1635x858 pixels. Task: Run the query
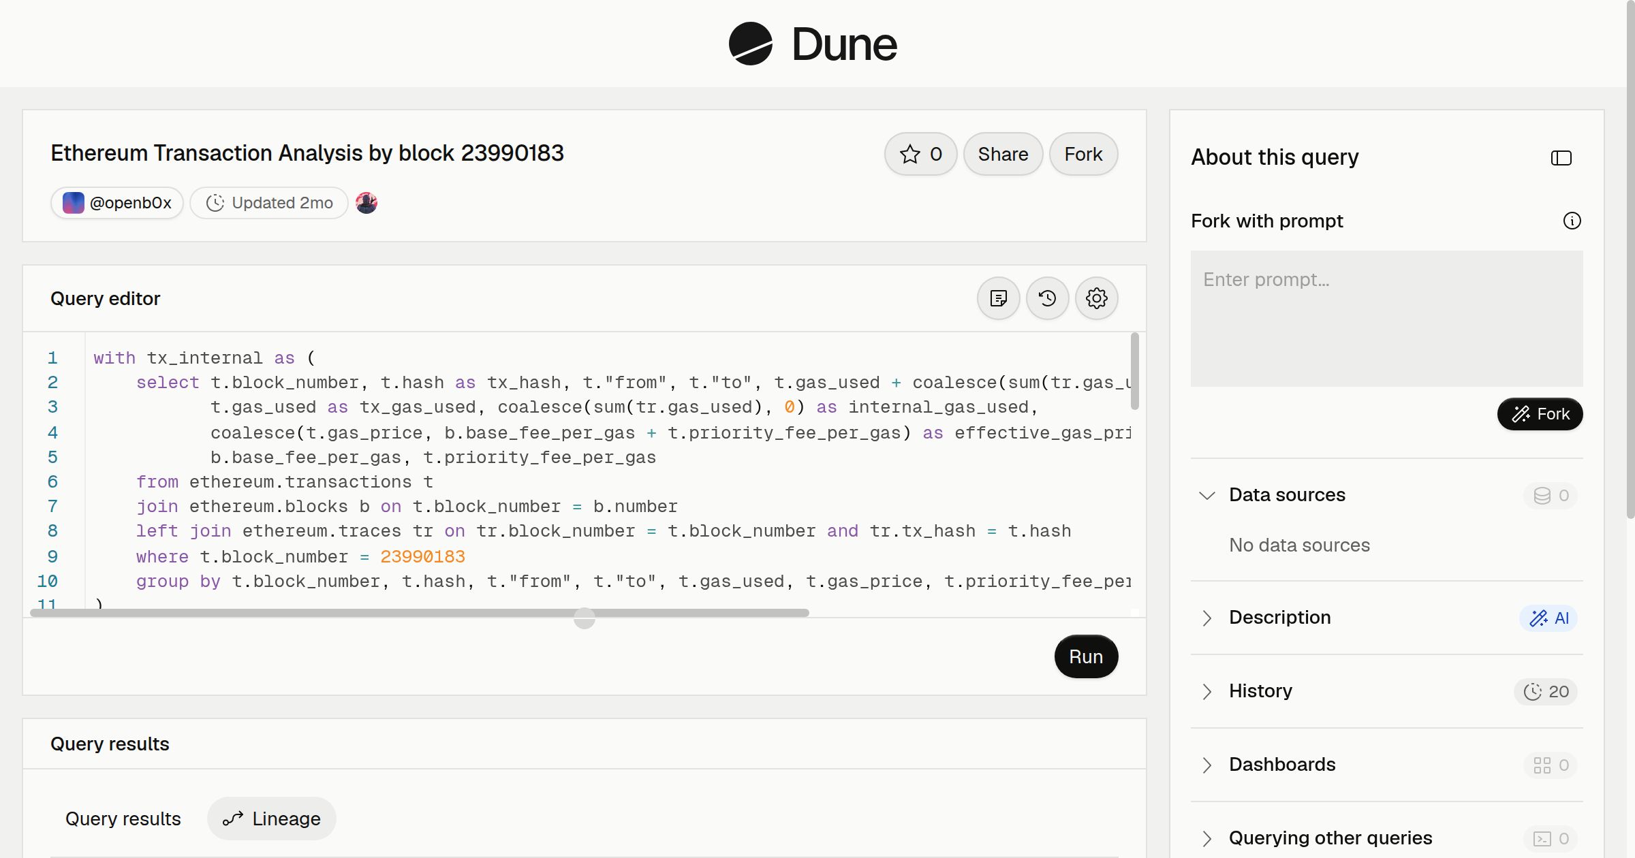coord(1086,656)
